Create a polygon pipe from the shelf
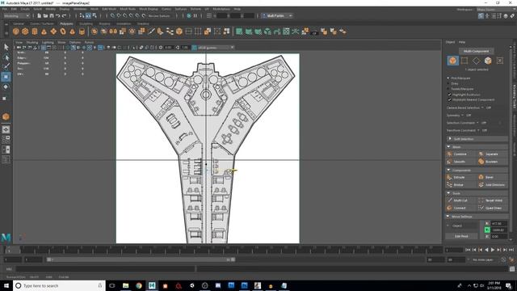 click(x=82, y=32)
